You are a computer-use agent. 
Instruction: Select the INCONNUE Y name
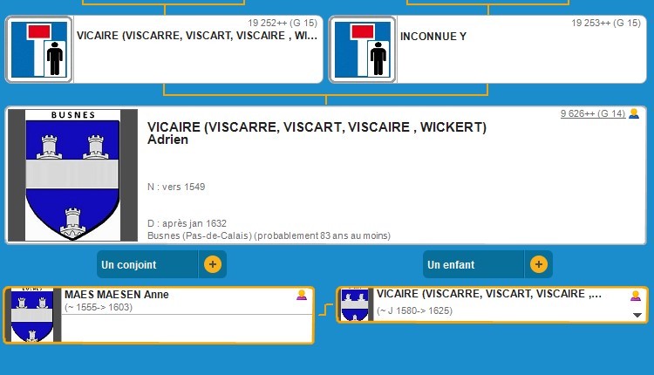tap(433, 37)
